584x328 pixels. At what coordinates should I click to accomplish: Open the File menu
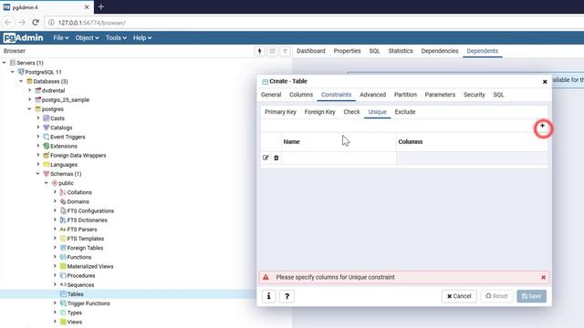(x=61, y=38)
